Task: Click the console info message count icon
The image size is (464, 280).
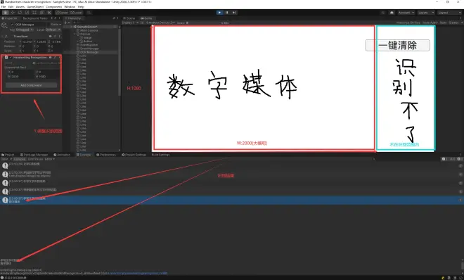Action: click(x=445, y=159)
